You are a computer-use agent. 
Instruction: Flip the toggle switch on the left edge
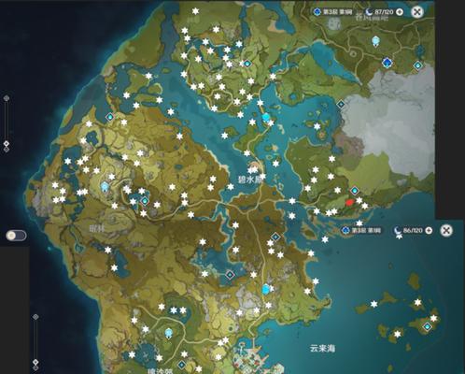point(16,236)
